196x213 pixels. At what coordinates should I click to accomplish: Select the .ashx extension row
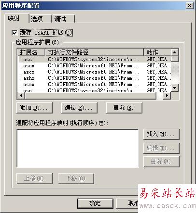(x=94, y=78)
